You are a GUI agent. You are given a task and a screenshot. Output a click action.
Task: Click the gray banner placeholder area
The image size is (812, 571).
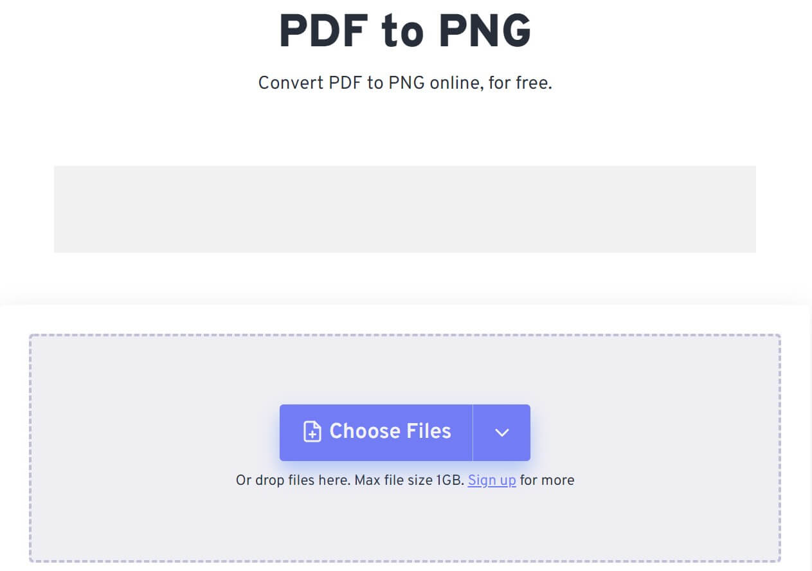(404, 208)
